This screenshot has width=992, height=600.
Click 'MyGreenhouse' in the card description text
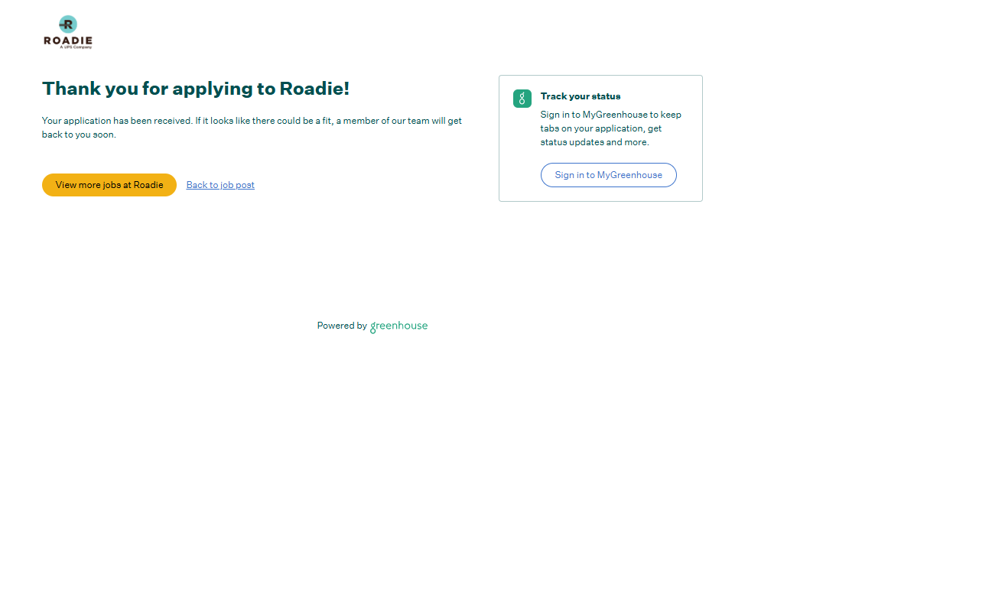(615, 115)
